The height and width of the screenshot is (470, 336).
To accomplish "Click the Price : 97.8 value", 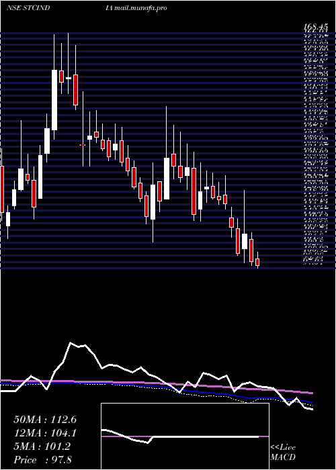I will (42, 460).
